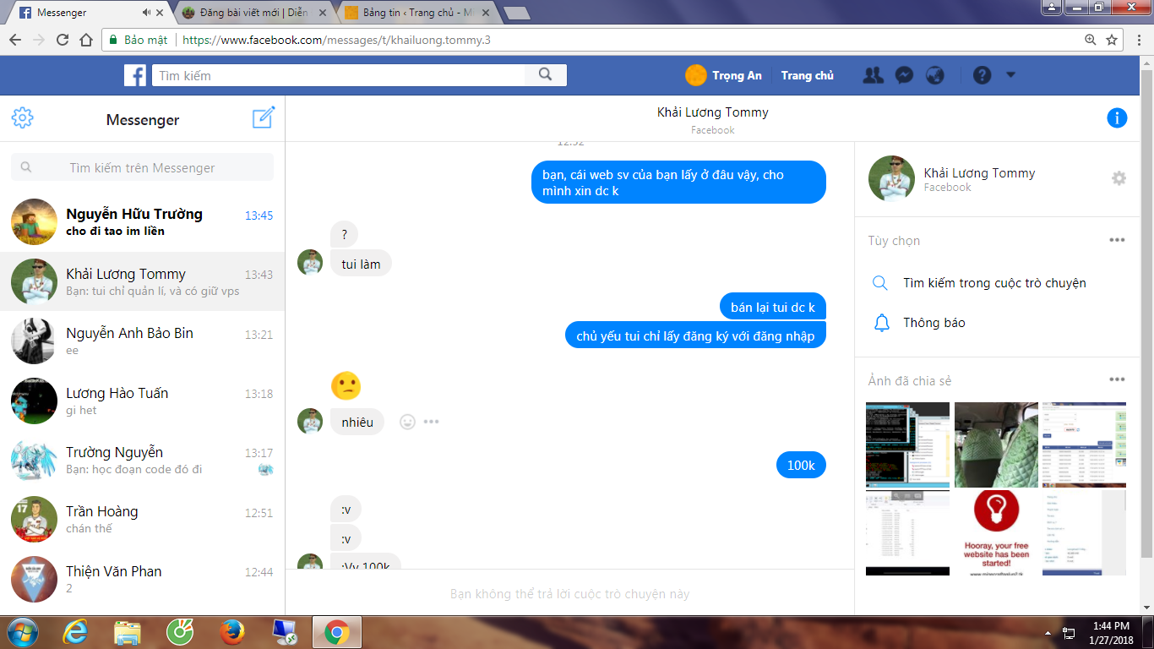Click the Trang chủ link
This screenshot has height=649, width=1154.
click(807, 75)
